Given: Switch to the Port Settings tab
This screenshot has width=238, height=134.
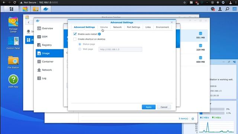Looking at the screenshot, I should pyautogui.click(x=134, y=27).
